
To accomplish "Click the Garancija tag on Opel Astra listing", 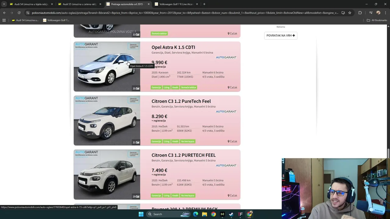I will coord(156,87).
